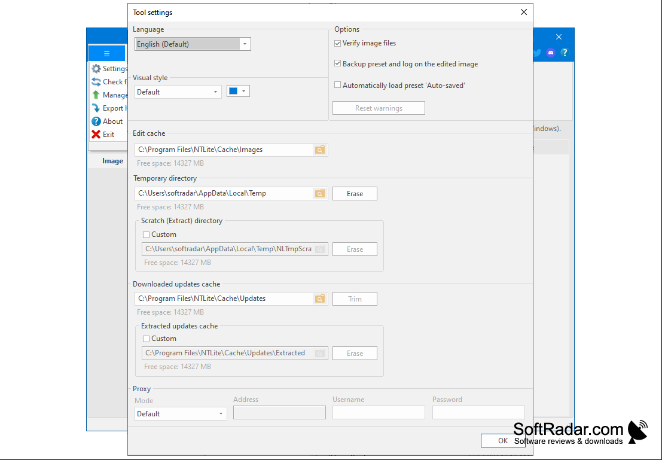Click Erase button for Scratch directory

click(355, 249)
